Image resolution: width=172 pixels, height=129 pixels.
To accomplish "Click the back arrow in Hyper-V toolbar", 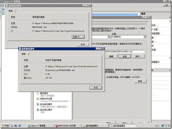I will pos(3,9).
